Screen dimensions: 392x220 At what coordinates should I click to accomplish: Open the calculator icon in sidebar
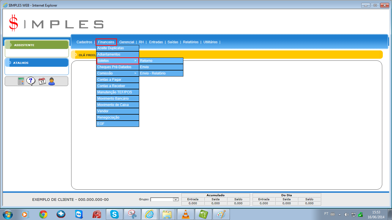click(21, 81)
